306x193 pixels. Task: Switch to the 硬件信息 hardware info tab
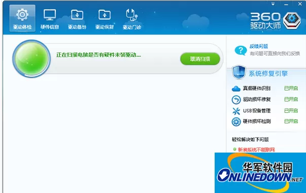[50, 19]
